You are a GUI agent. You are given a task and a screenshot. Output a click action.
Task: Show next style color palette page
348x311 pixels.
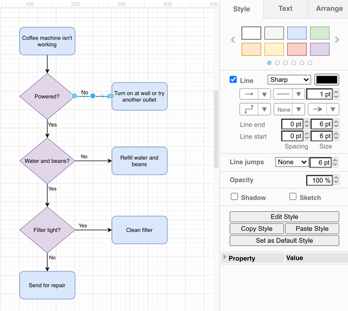[337, 40]
